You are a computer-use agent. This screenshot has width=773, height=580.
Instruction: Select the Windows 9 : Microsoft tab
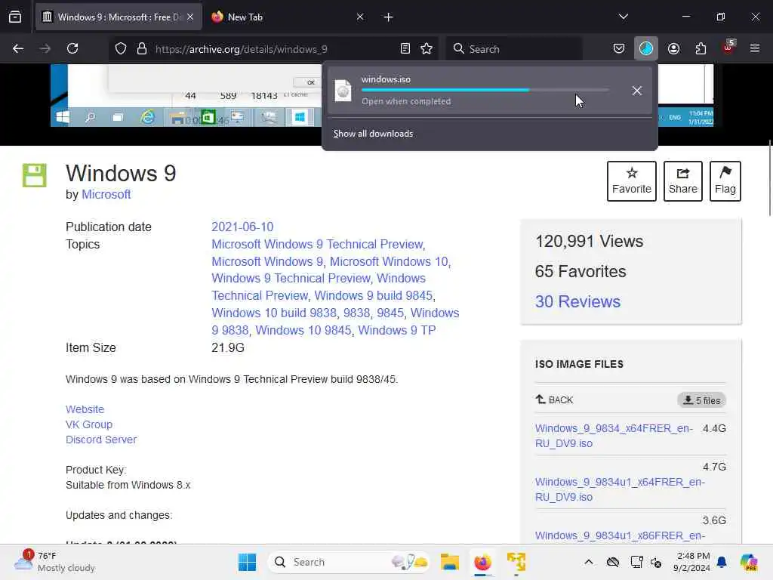click(119, 17)
